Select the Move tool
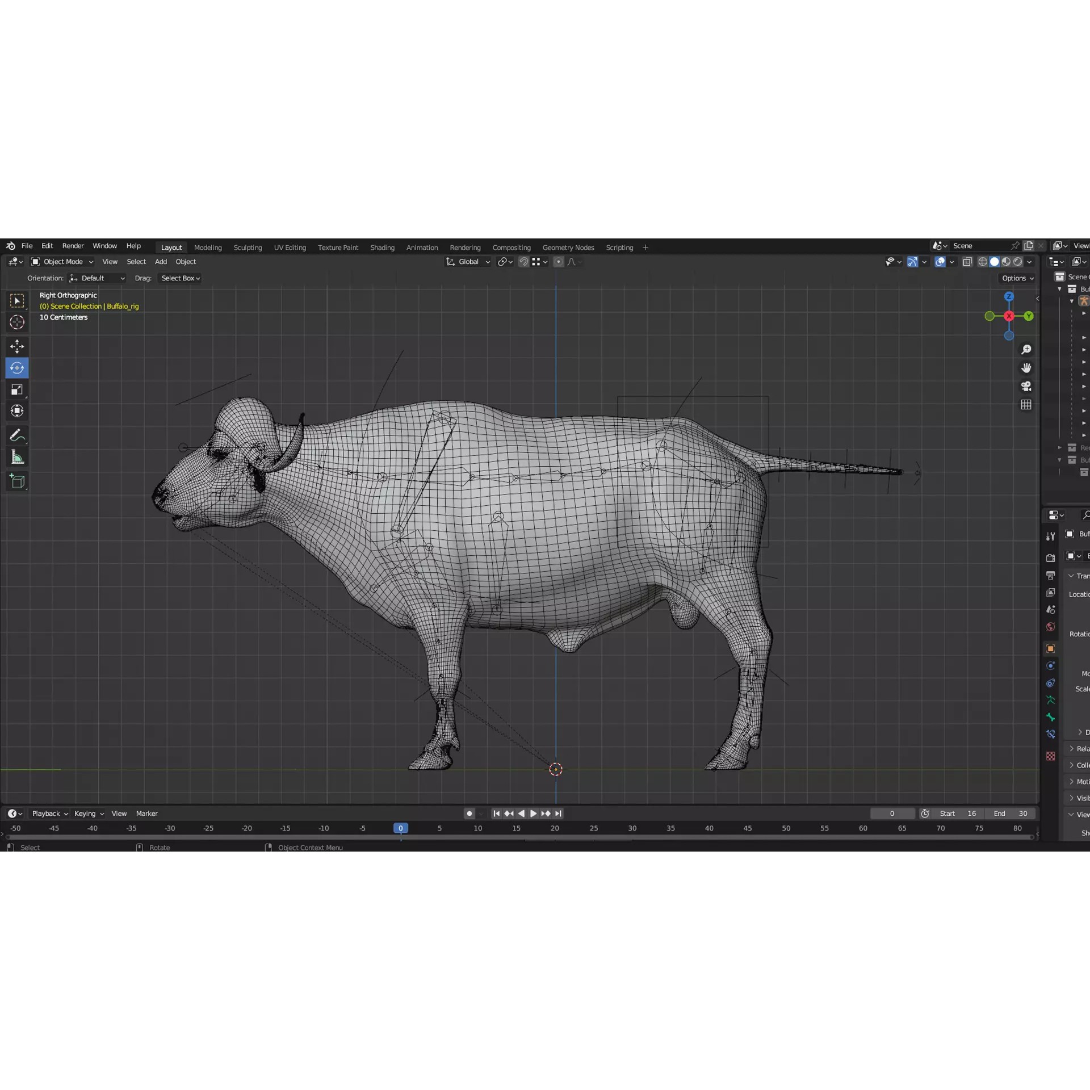The width and height of the screenshot is (1090, 1090). click(x=17, y=346)
